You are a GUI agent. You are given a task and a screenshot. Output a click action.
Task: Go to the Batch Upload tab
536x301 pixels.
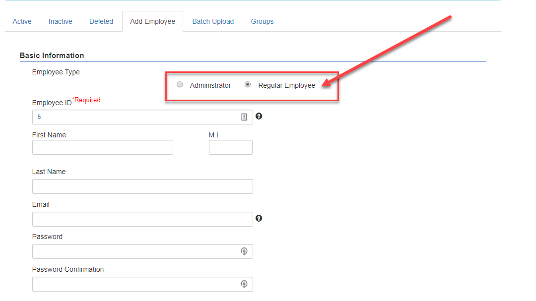(213, 21)
